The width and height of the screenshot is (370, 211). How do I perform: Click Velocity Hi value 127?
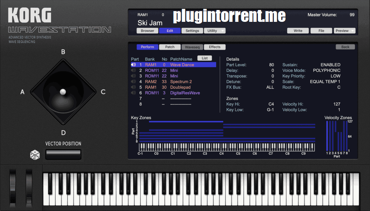click(x=337, y=104)
